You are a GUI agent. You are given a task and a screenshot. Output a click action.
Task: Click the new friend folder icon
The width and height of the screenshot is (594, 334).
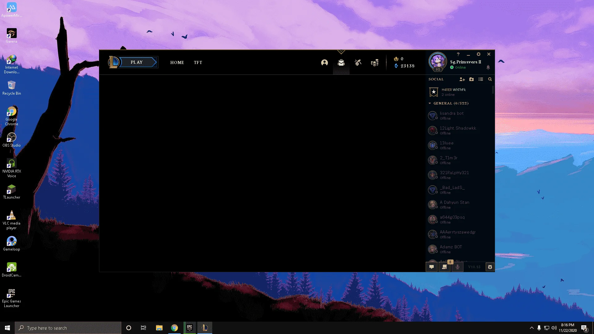coord(471,79)
